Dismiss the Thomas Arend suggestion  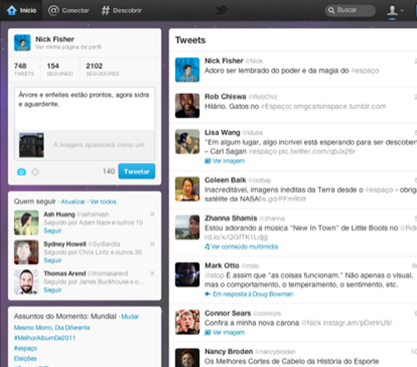152,273
